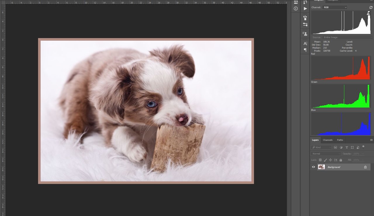Click the Std Dev value 58,88
The image size is (374, 216).
coord(326,45)
